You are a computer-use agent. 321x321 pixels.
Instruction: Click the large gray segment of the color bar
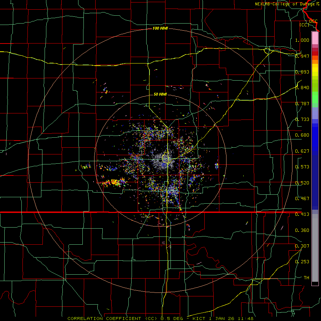(x=315, y=248)
